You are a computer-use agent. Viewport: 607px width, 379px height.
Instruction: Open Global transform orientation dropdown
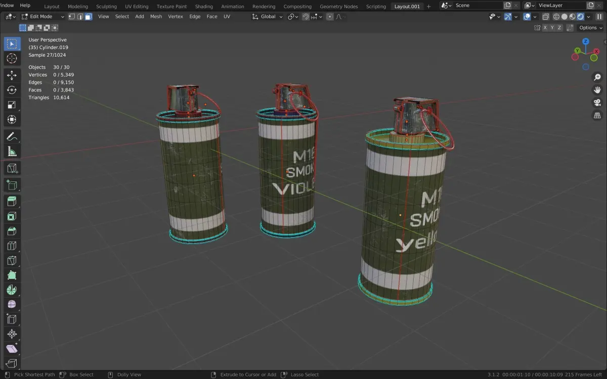coord(268,17)
